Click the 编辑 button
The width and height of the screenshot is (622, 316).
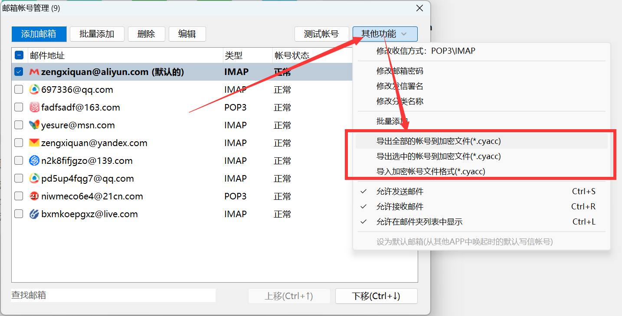point(187,34)
